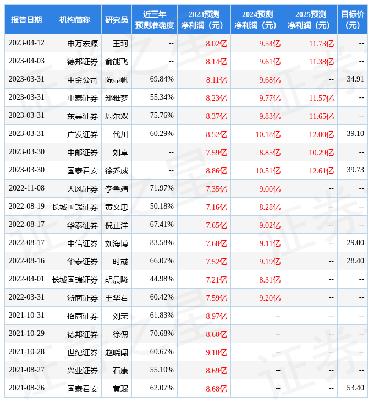Click the 9.20亿 forecast value
This screenshot has height=402, width=368.
point(270,298)
